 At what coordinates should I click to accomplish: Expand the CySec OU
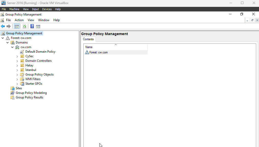click(x=17, y=56)
